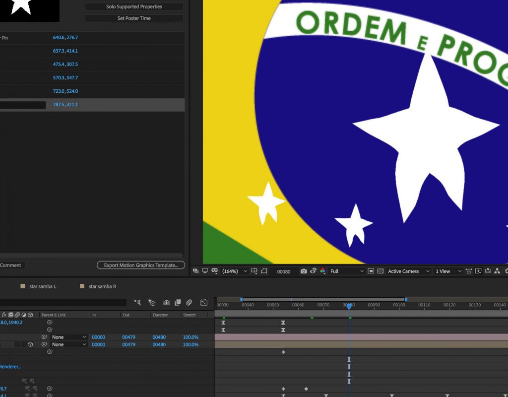Click pick whip beside the 1940.2 value
Image resolution: width=508 pixels, height=397 pixels.
tap(50, 323)
